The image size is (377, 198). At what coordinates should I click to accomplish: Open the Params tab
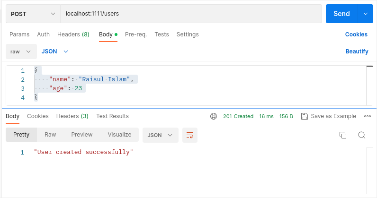(x=19, y=34)
